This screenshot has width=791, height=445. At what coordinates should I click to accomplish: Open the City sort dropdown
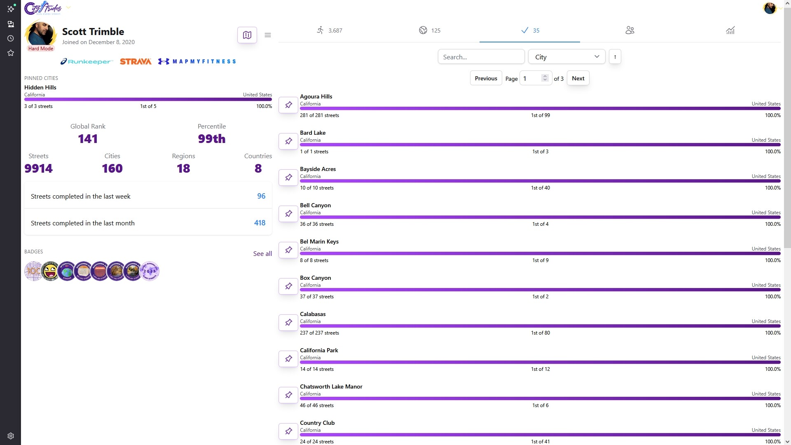pyautogui.click(x=566, y=57)
